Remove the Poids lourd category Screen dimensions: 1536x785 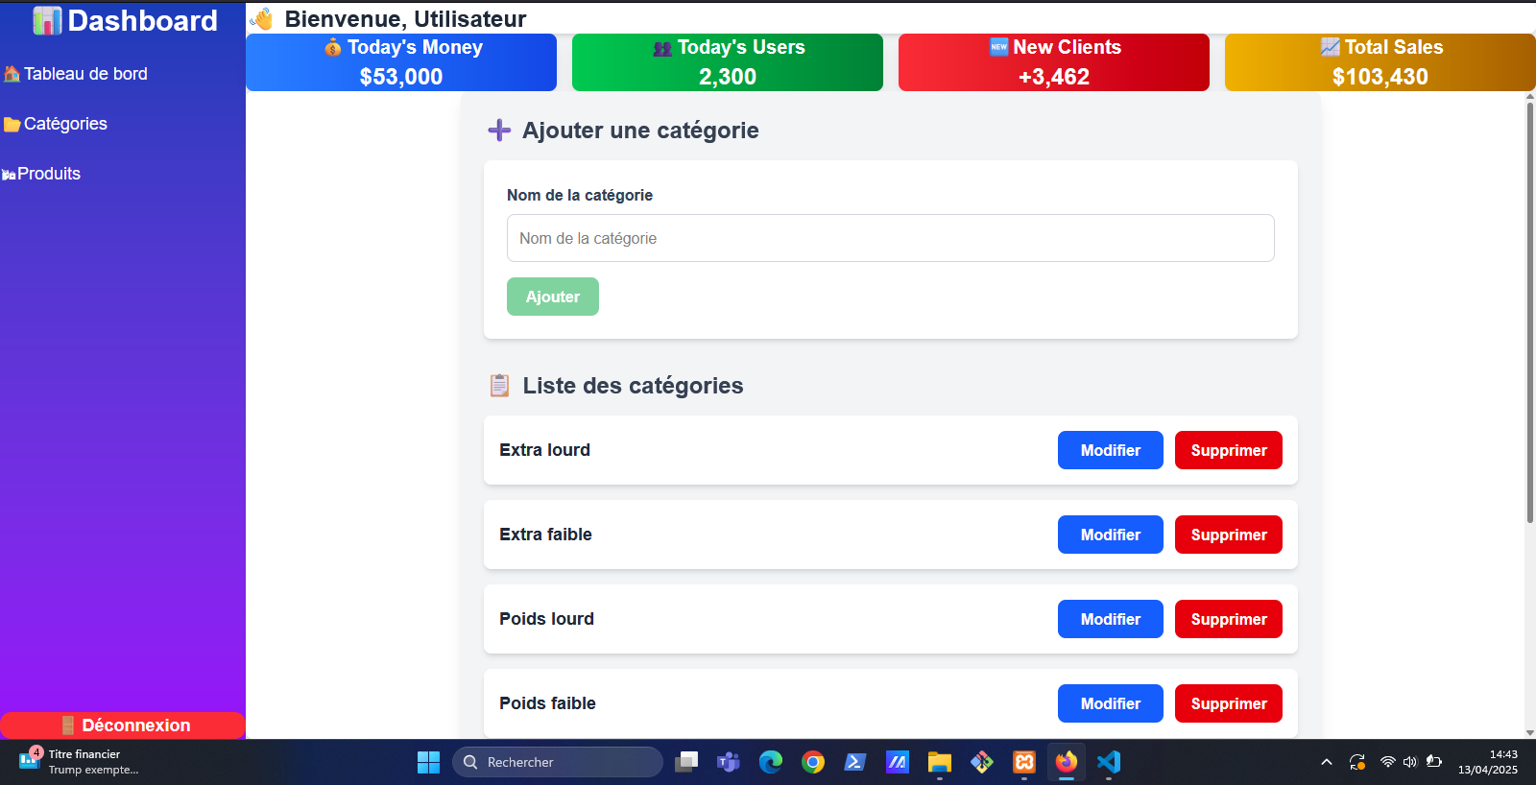pos(1229,619)
